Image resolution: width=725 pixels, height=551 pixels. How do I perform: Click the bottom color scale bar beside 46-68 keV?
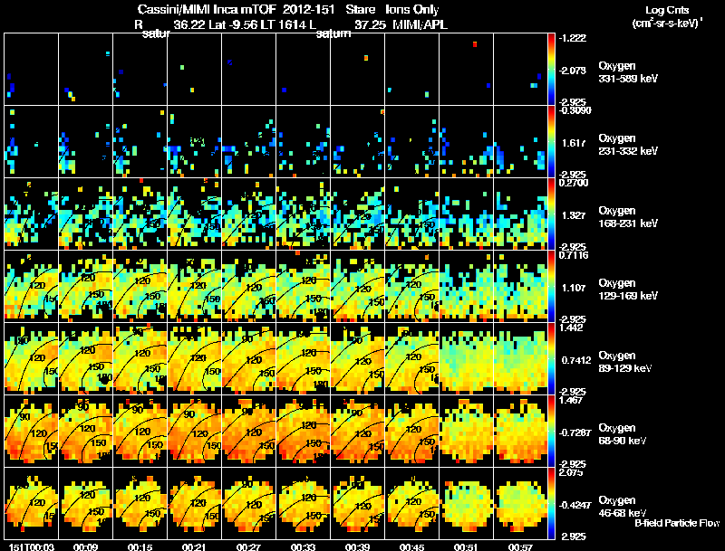(551, 503)
